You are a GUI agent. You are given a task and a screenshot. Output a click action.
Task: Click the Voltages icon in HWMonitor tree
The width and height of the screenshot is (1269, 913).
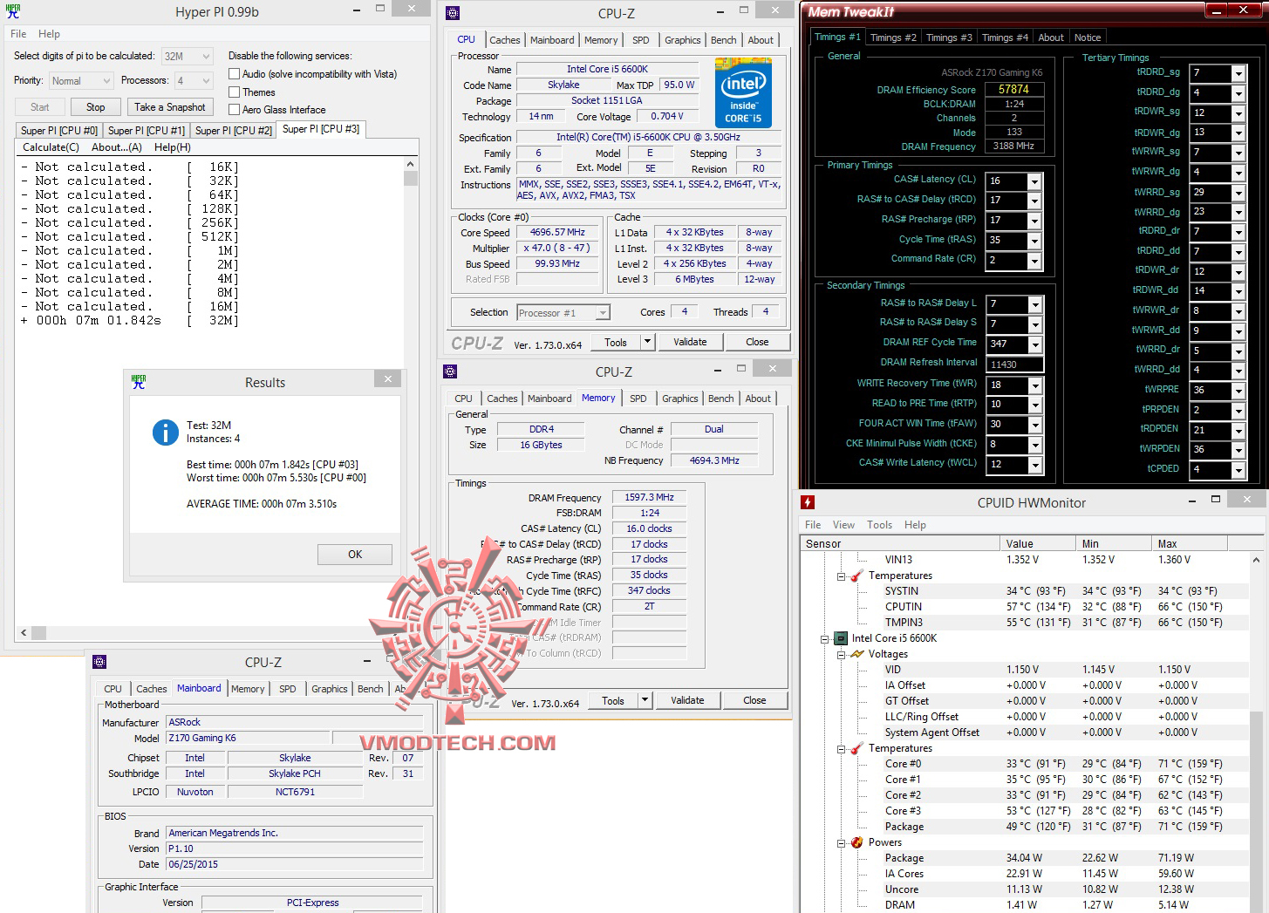[x=857, y=654]
